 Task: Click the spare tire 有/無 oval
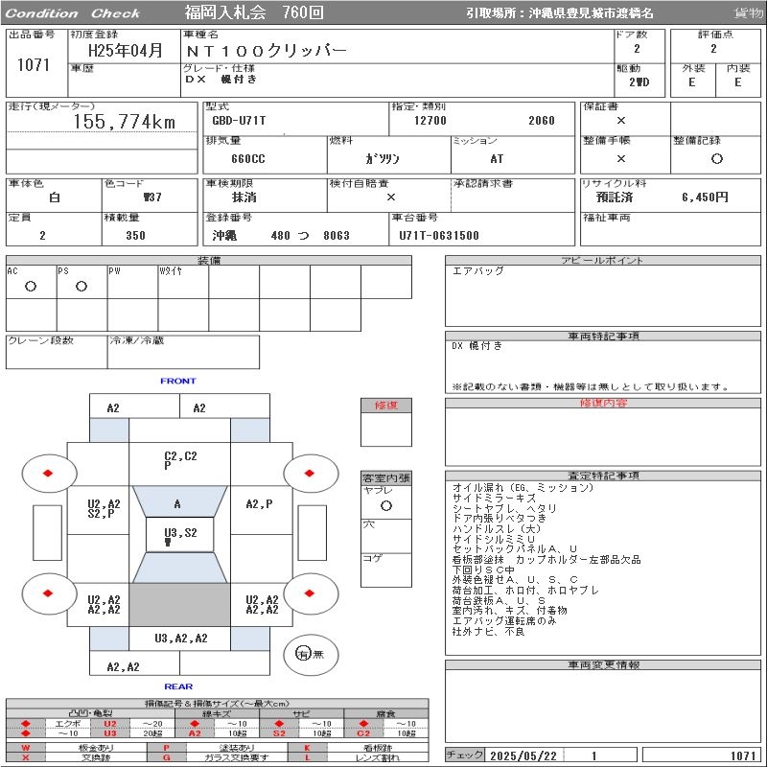click(x=311, y=655)
